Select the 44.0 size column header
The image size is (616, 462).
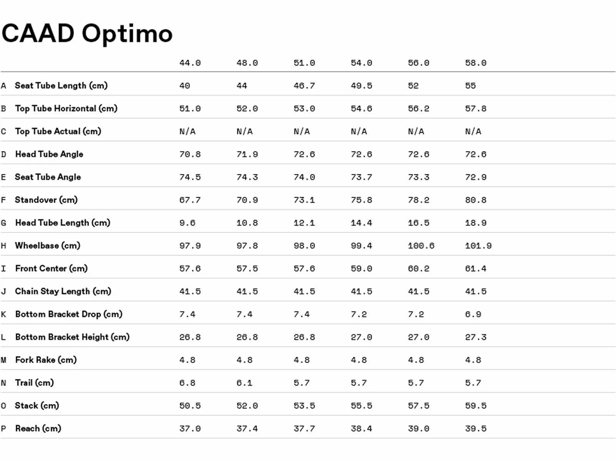tap(190, 63)
